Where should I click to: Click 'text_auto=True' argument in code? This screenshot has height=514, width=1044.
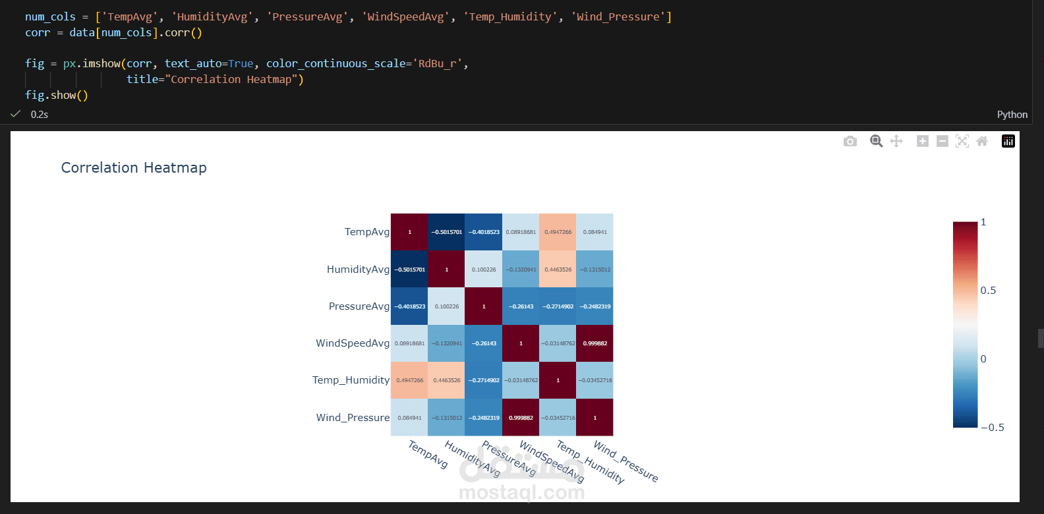pyautogui.click(x=209, y=63)
